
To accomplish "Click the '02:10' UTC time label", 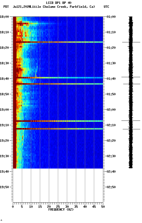I will 111,125.
